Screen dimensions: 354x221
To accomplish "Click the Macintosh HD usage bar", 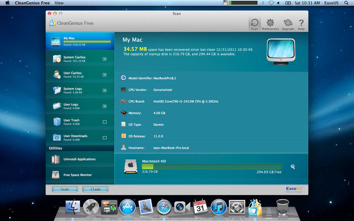I will pos(212,167).
